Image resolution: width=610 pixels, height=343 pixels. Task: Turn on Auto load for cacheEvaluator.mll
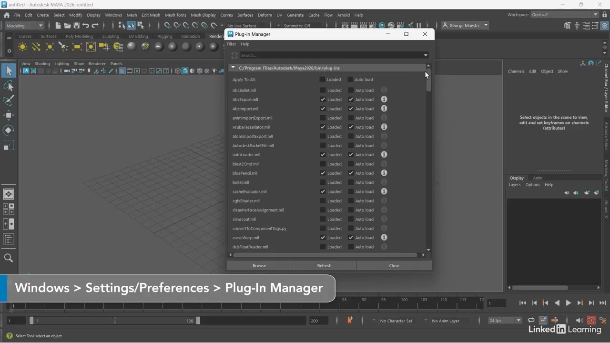click(x=351, y=192)
